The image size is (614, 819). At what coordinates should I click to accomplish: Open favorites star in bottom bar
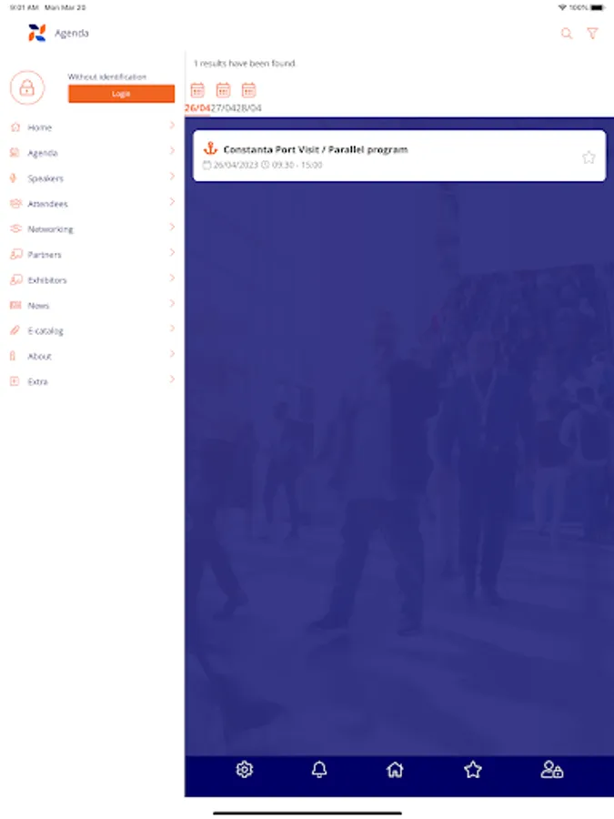click(x=472, y=769)
